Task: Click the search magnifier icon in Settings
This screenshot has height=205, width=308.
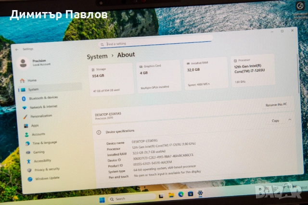Action: pyautogui.click(x=102, y=45)
